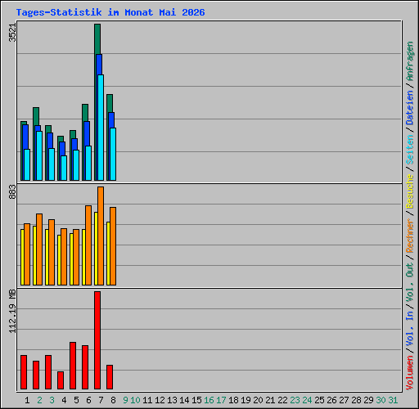Select day 1 label on the axis
Image resolution: width=419 pixels, height=409 pixels.
coord(27,400)
